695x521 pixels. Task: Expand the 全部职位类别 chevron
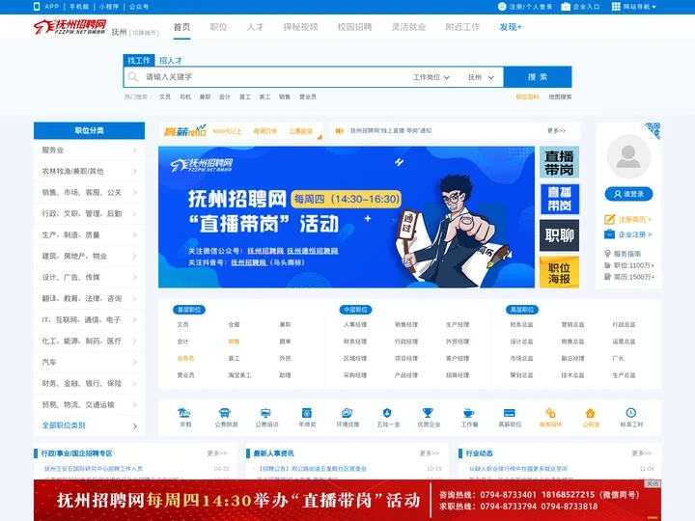pyautogui.click(x=135, y=426)
